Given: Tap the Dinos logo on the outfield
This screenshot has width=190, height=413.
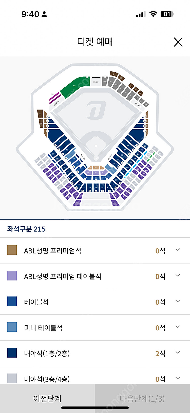Looking at the screenshot, I should (x=96, y=110).
